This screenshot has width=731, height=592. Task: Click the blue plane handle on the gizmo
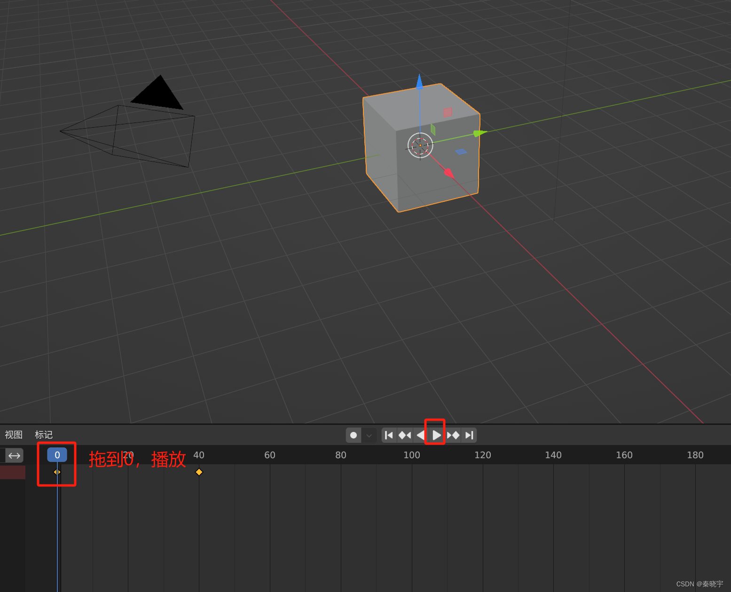tap(461, 151)
